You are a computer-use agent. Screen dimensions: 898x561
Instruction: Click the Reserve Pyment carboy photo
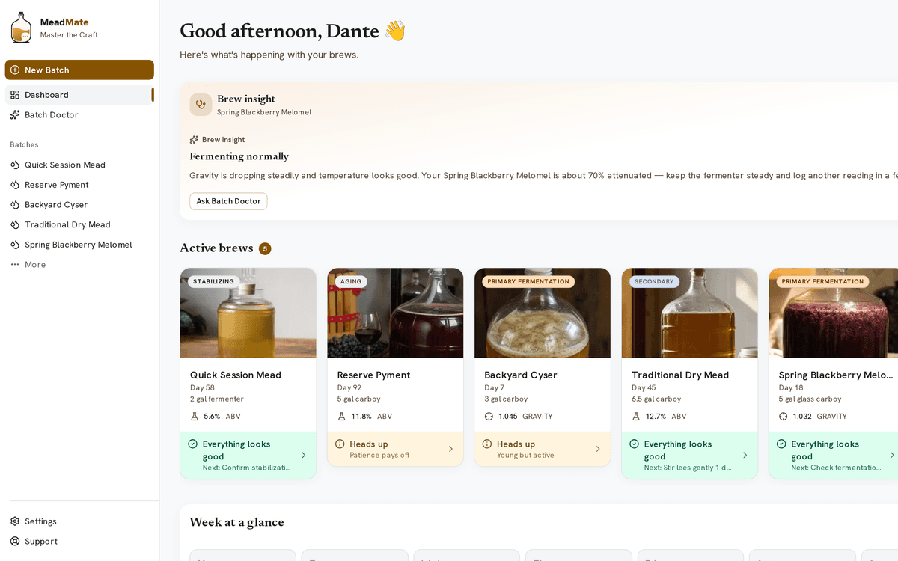click(x=395, y=313)
